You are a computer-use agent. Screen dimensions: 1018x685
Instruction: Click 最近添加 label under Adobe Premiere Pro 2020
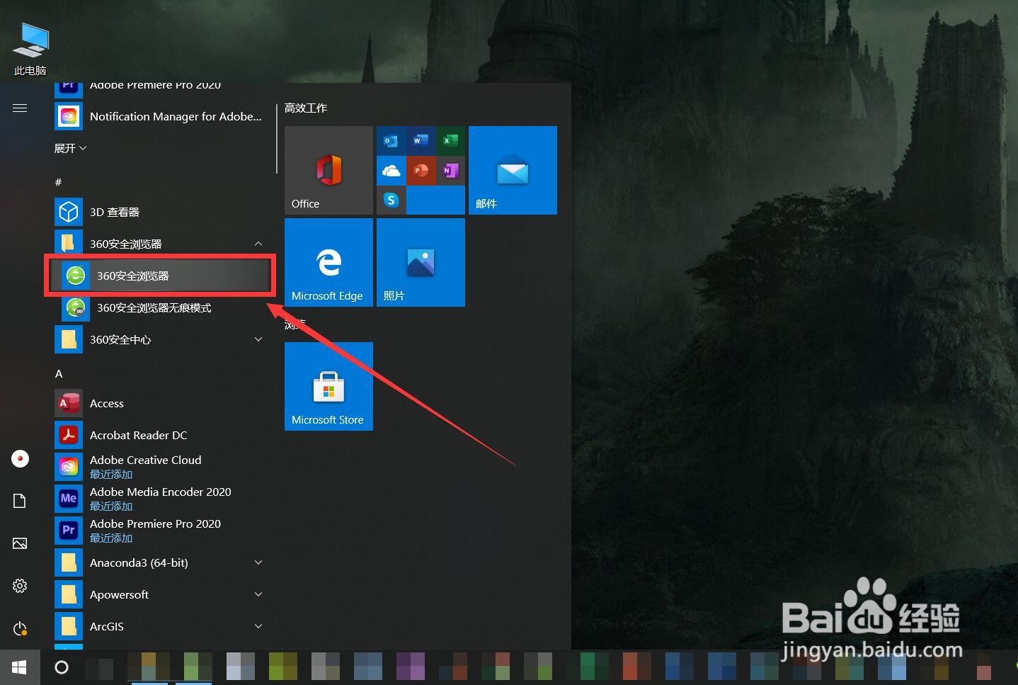pos(111,538)
